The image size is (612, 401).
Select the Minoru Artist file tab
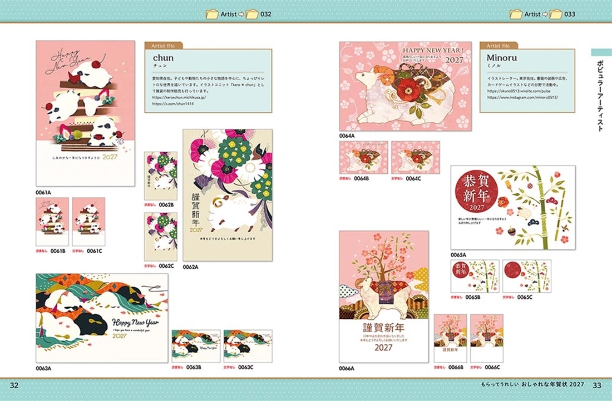point(499,46)
